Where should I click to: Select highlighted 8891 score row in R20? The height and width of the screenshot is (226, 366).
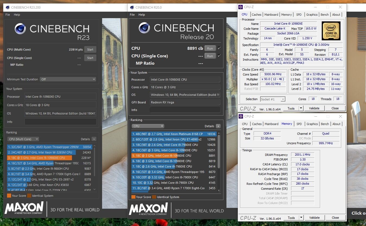point(174,156)
